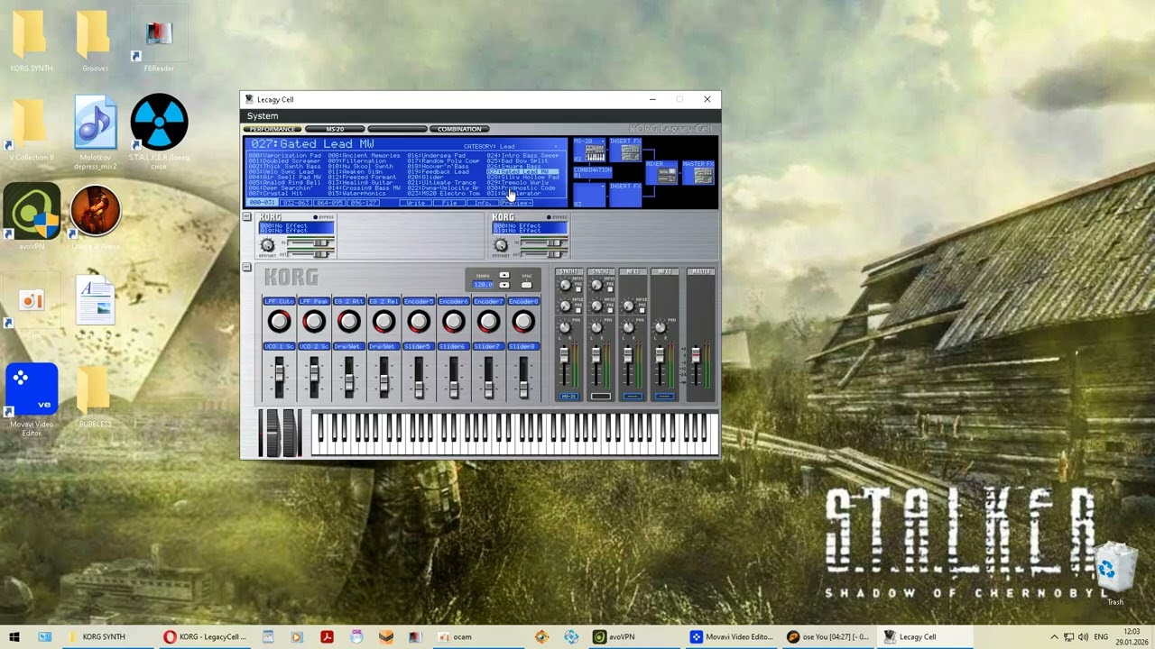The width and height of the screenshot is (1155, 649).
Task: Turn the LPF Cuto encoder knob
Action: click(x=279, y=321)
